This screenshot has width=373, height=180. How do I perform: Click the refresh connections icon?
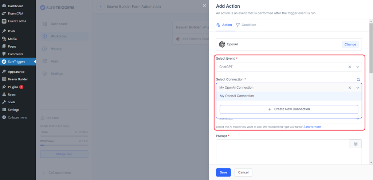358,79
